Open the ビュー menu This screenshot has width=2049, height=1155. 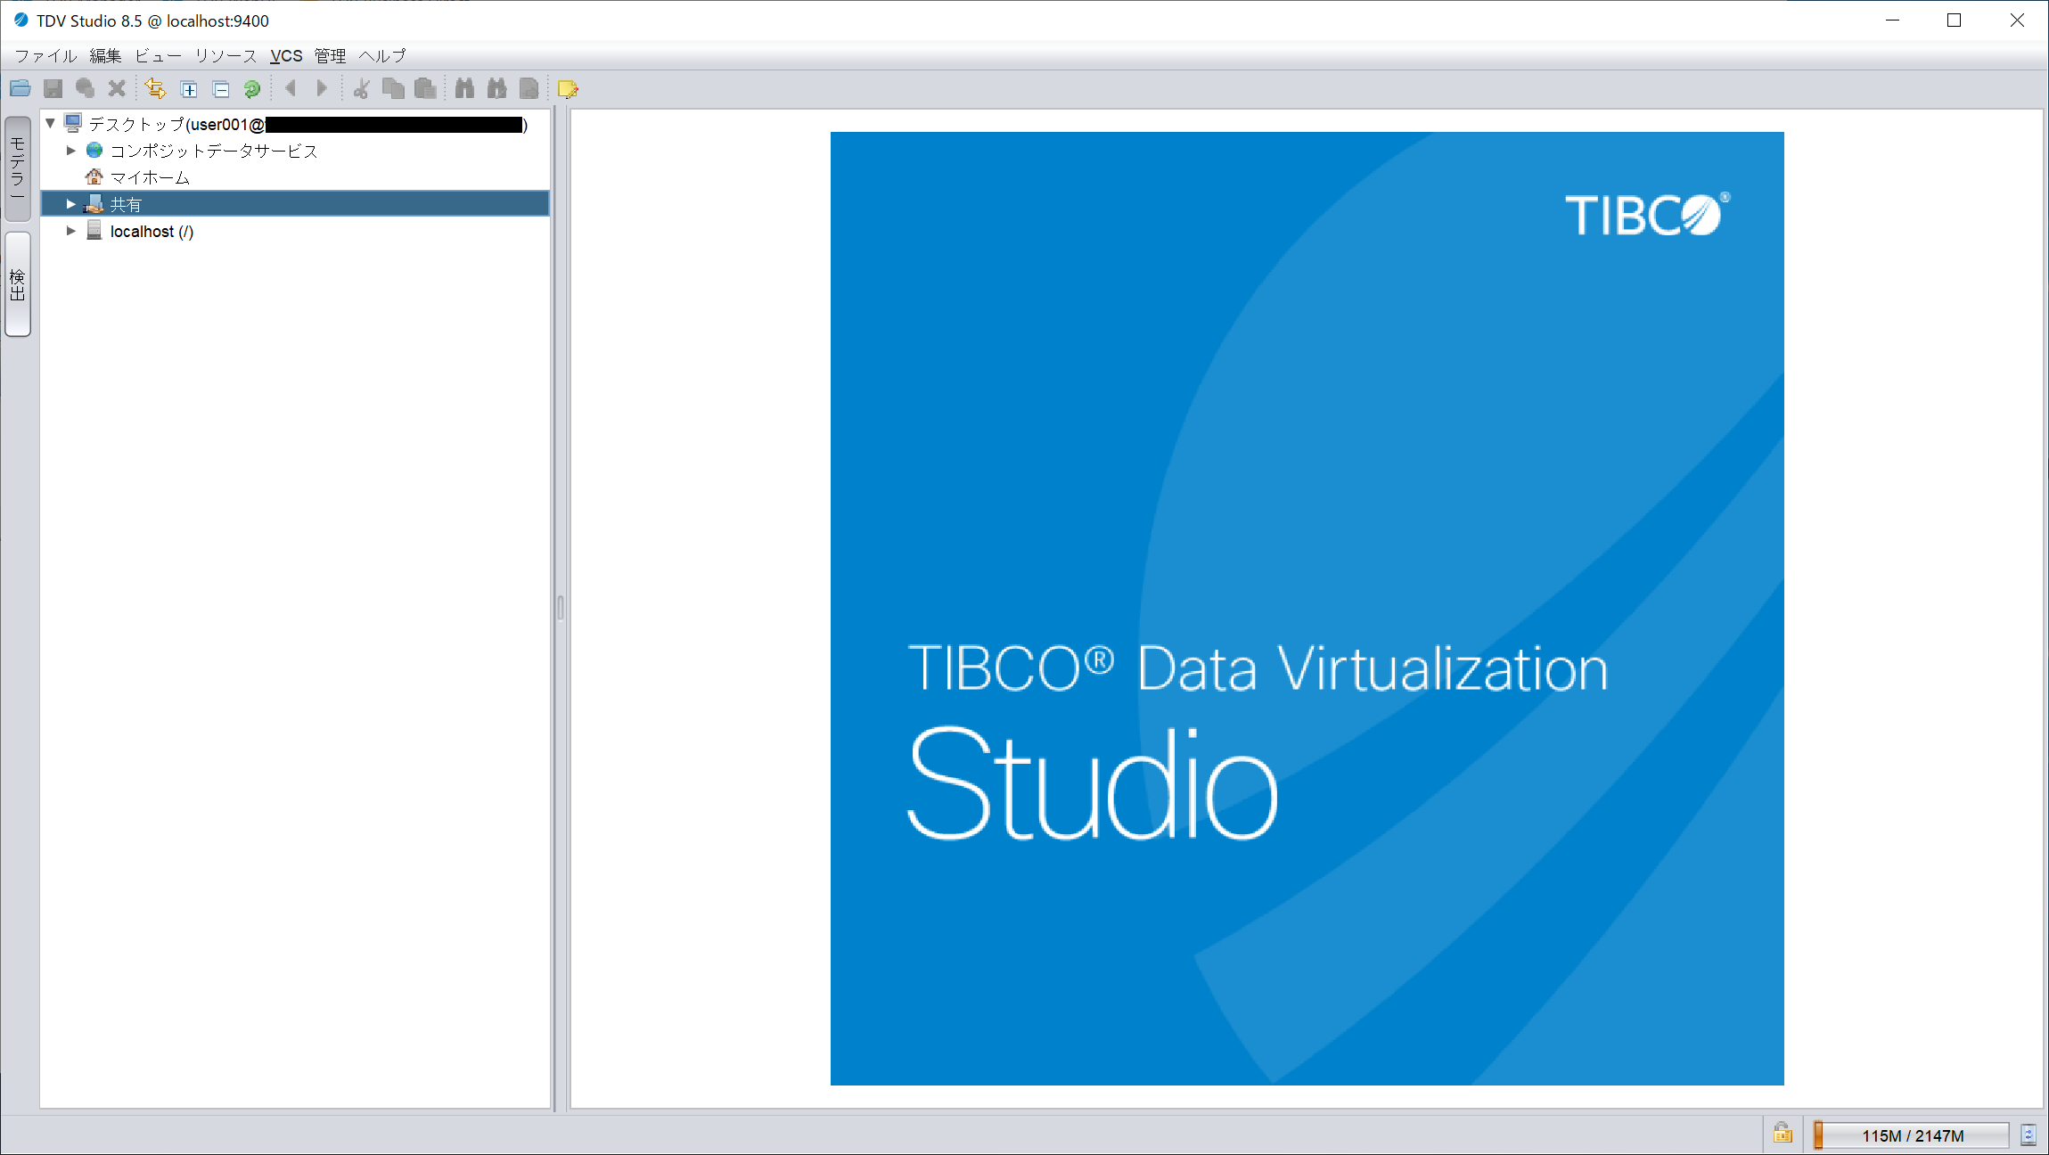[x=159, y=55]
